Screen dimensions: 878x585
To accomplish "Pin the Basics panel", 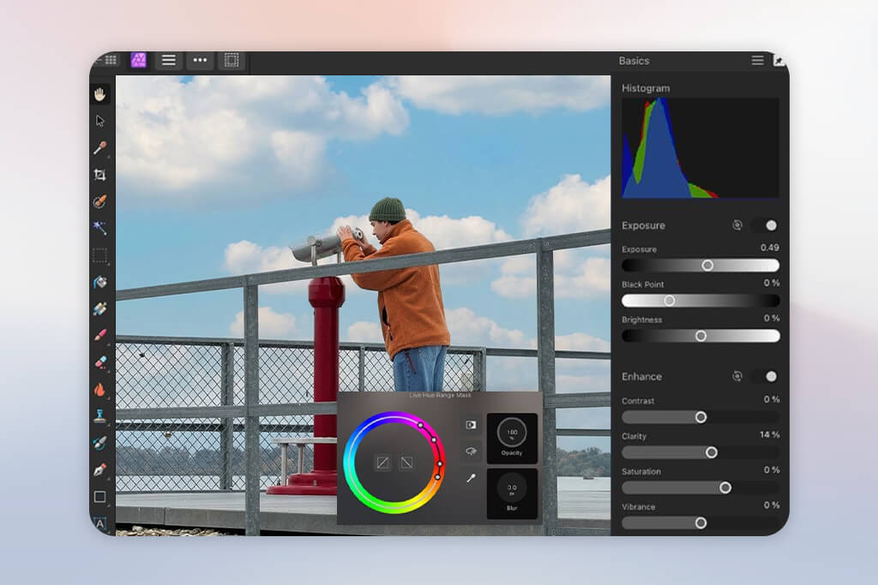I will pos(779,61).
